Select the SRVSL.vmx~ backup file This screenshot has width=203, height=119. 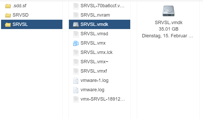click(94, 62)
